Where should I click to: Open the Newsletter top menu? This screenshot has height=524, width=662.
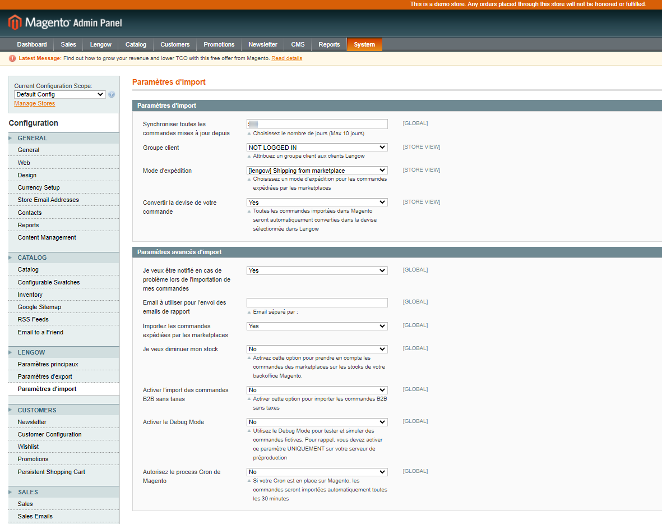262,44
